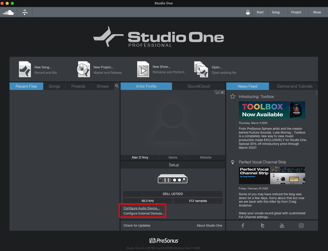Open the PreSonus Instagram icon
328x251 pixels.
point(301,226)
